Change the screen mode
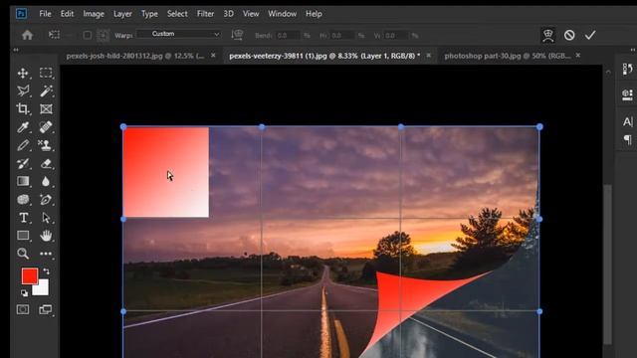Screen dimensions: 637x358 [46, 309]
